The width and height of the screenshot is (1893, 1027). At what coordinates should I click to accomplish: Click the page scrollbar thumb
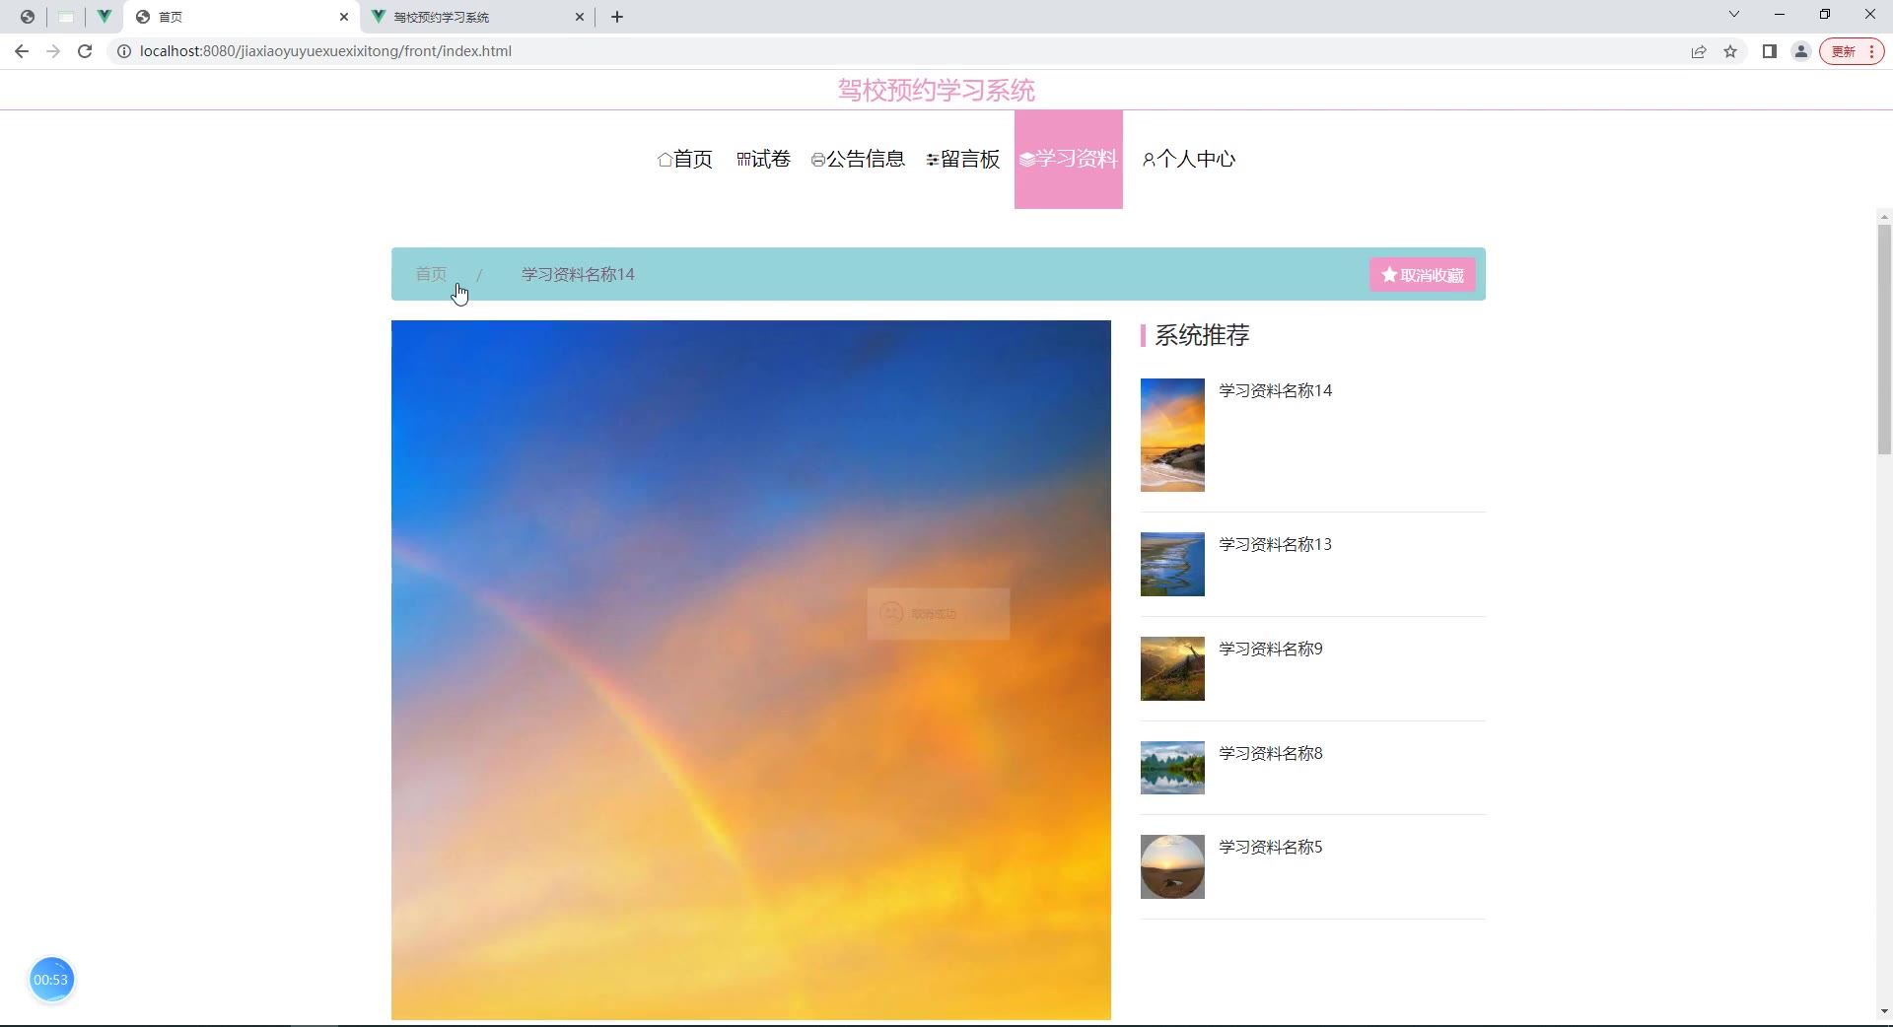(1884, 338)
